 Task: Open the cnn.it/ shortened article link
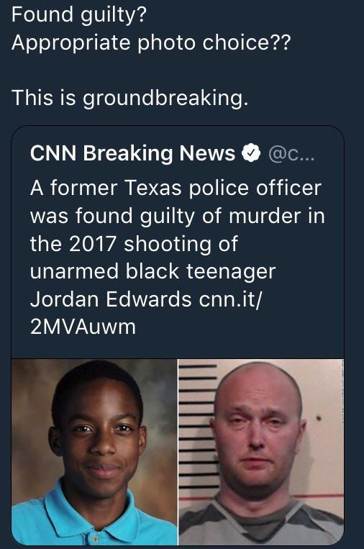coord(230,299)
